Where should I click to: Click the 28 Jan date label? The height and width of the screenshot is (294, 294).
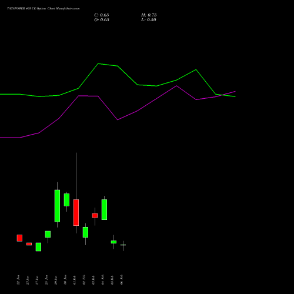tap(46, 280)
